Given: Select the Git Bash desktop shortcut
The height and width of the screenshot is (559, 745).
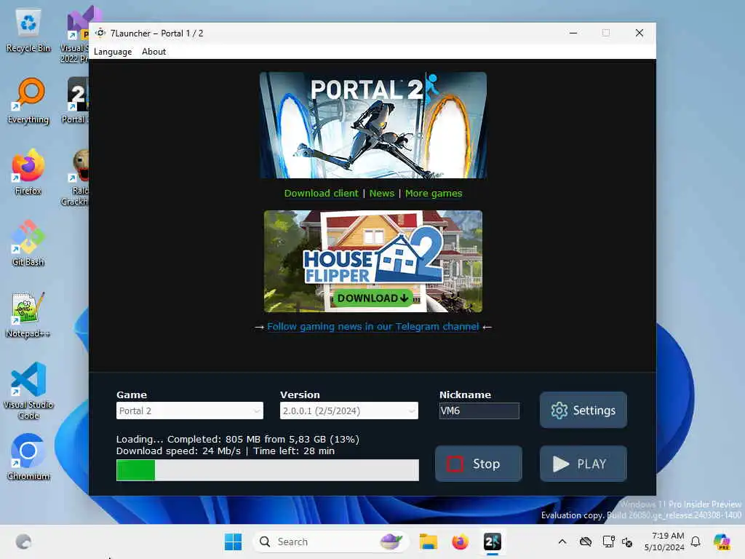Looking at the screenshot, I should [28, 244].
